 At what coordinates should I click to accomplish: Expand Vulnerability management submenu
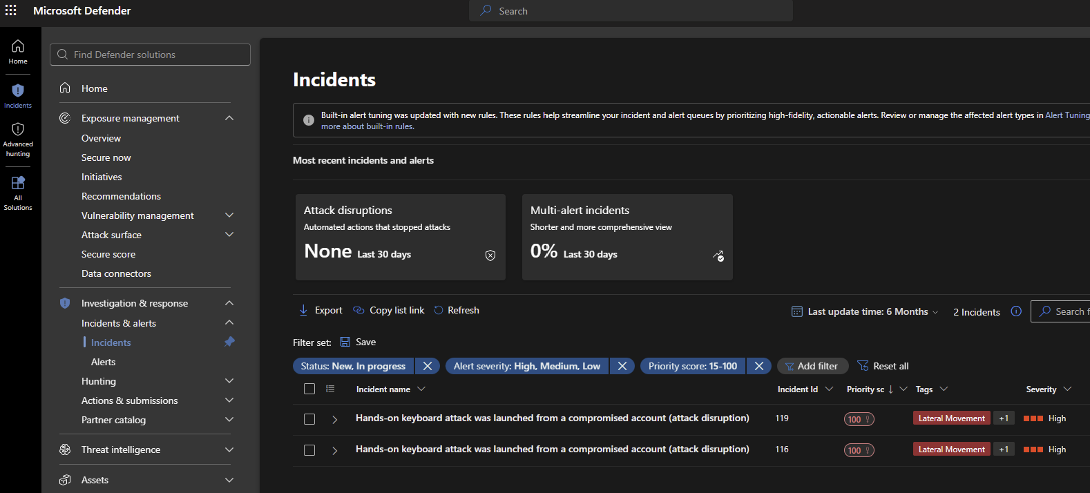click(x=229, y=215)
